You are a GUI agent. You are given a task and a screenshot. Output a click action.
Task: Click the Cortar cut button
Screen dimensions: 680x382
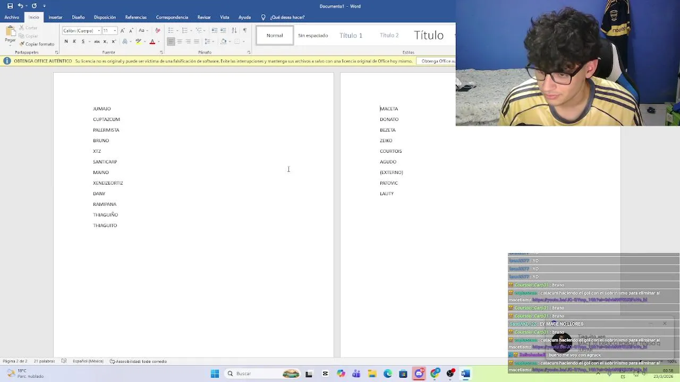click(29, 28)
